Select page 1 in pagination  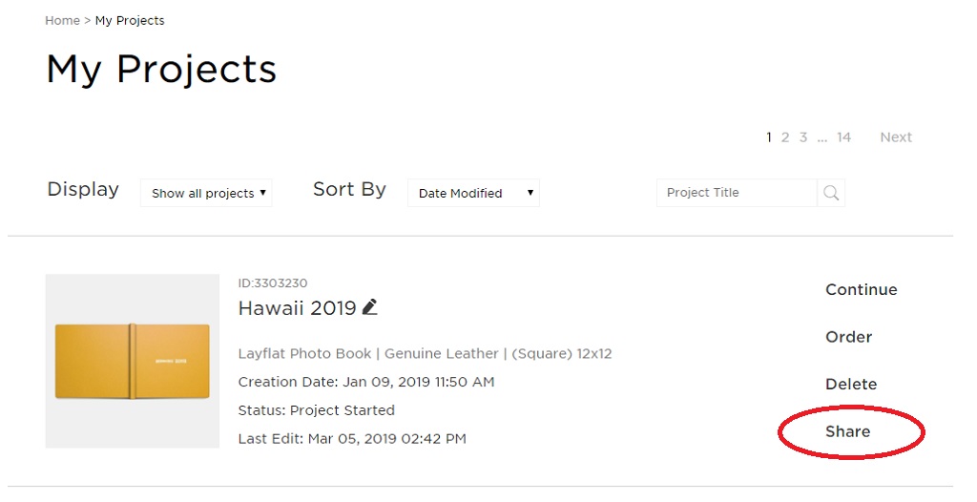pos(769,137)
